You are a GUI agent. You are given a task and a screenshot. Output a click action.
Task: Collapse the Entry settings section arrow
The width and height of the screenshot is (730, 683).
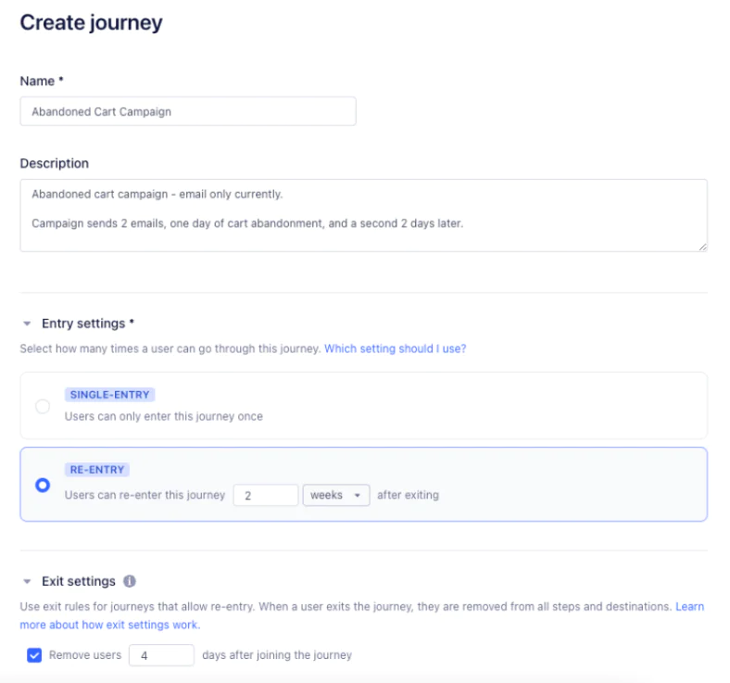(27, 324)
